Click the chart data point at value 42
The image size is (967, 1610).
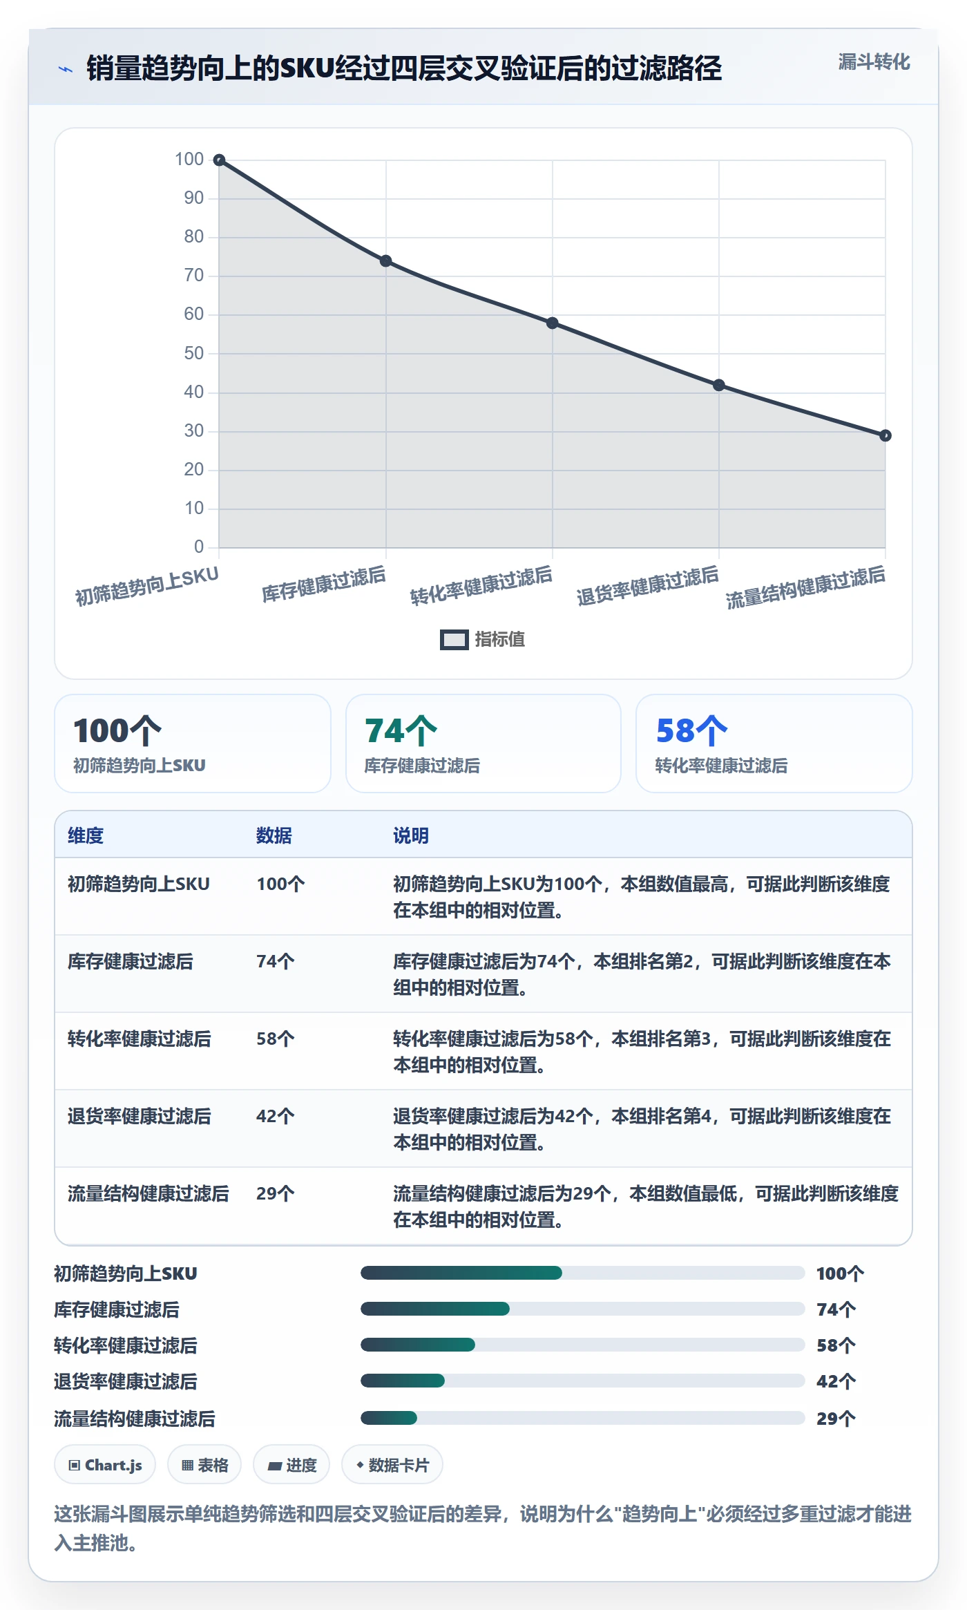point(719,385)
